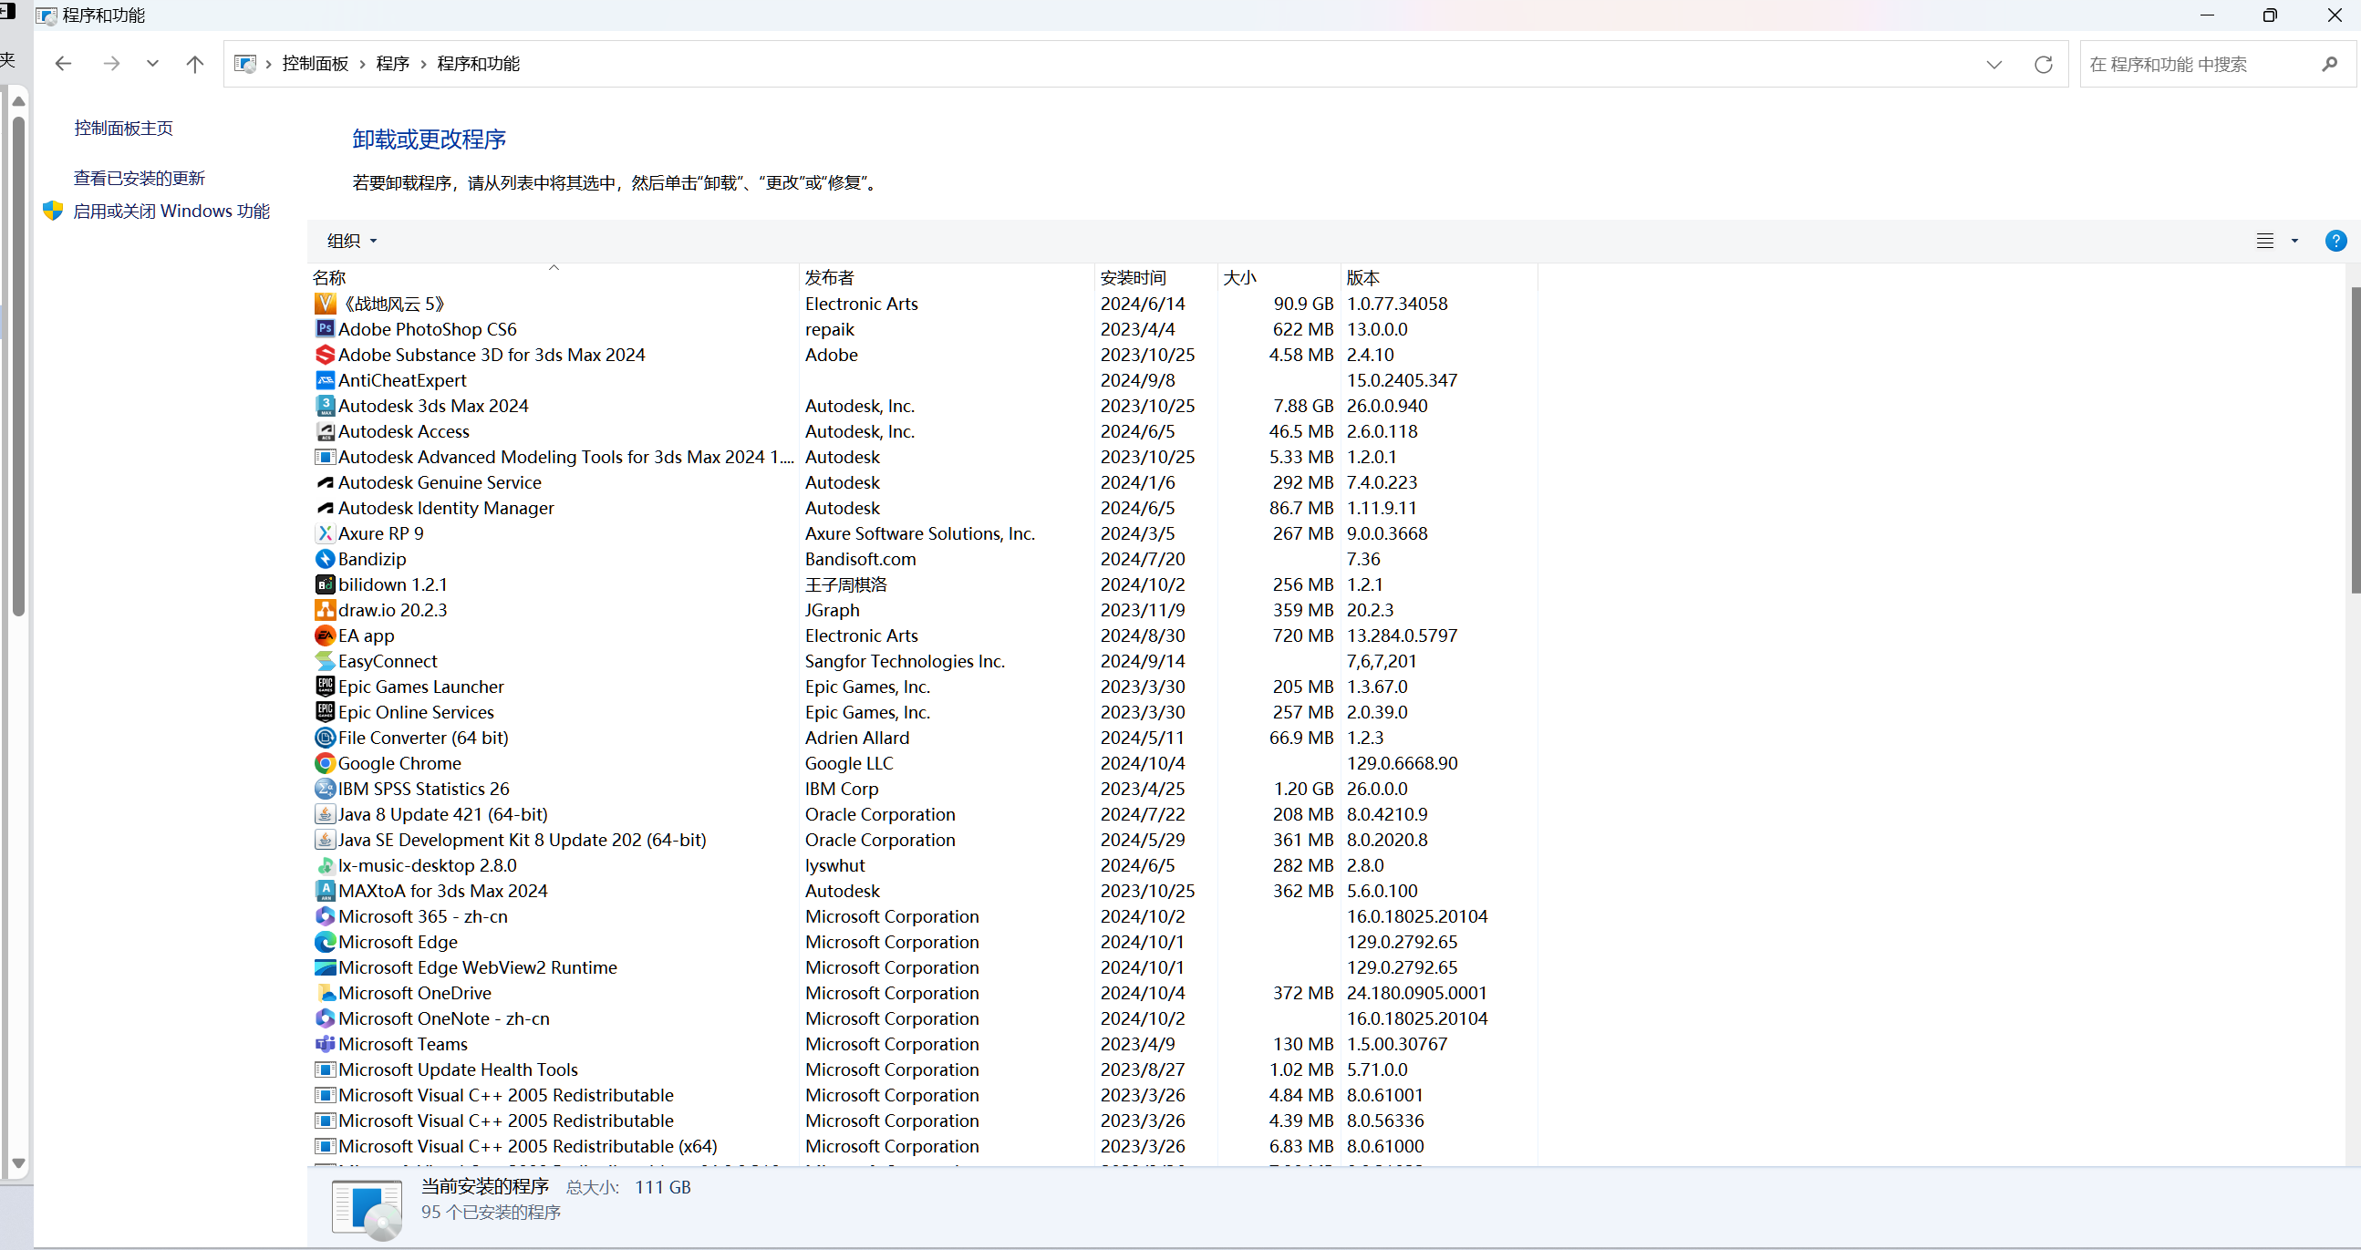Viewport: 2361px width, 1250px height.
Task: Open recent locations dropdown chevron
Action: pyautogui.click(x=152, y=64)
